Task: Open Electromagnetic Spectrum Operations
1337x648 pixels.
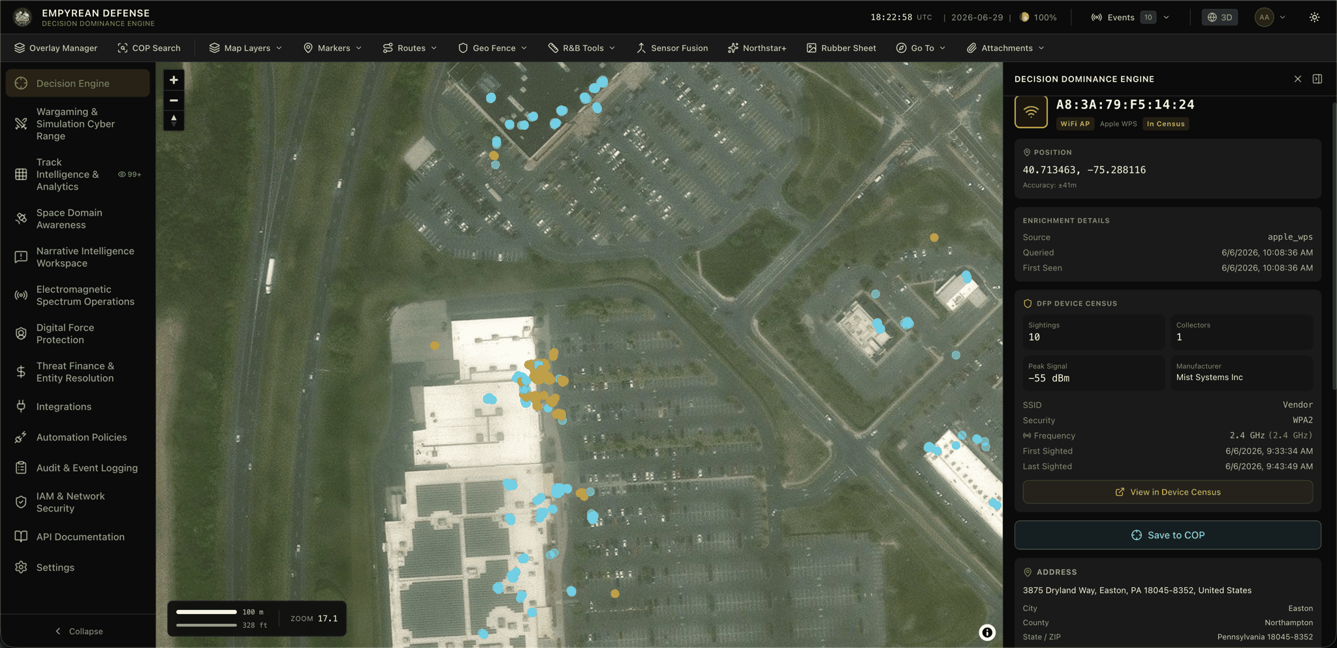Action: 78,295
